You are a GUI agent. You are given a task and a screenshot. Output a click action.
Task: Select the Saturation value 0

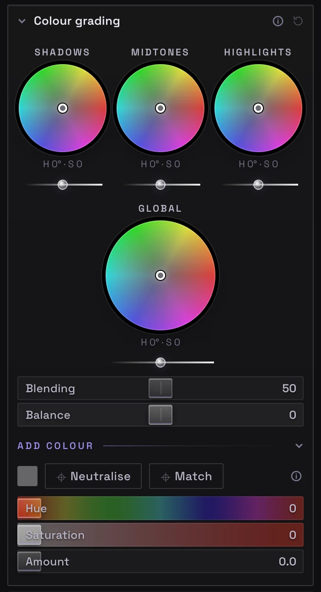pos(293,535)
